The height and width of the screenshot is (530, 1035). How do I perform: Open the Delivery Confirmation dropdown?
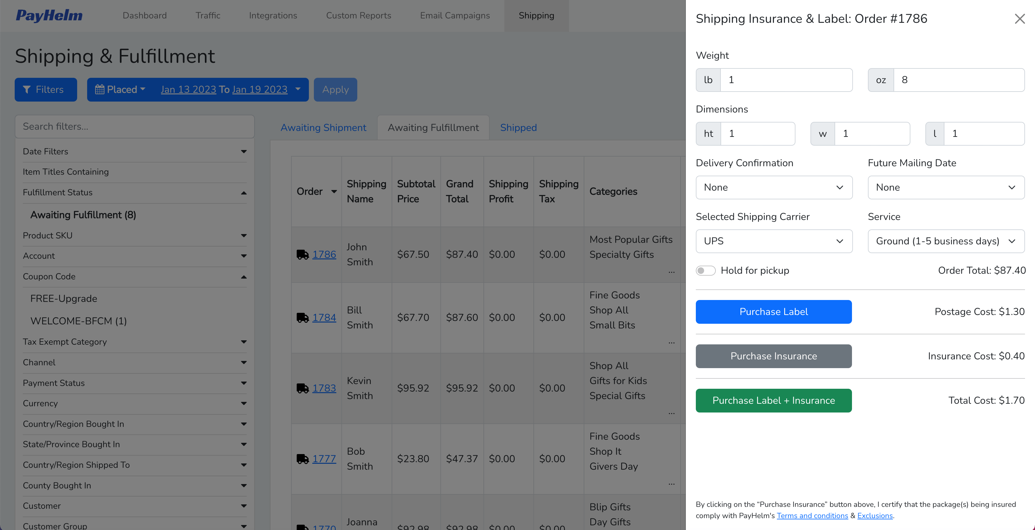tap(773, 187)
